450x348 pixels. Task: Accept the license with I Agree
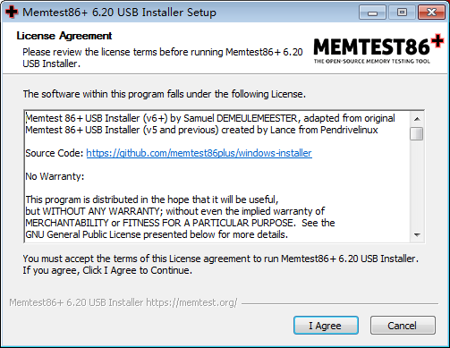pyautogui.click(x=326, y=326)
